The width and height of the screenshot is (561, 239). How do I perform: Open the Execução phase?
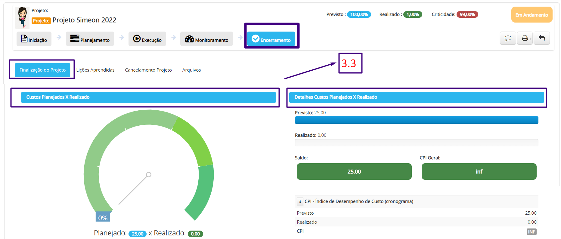pos(147,39)
